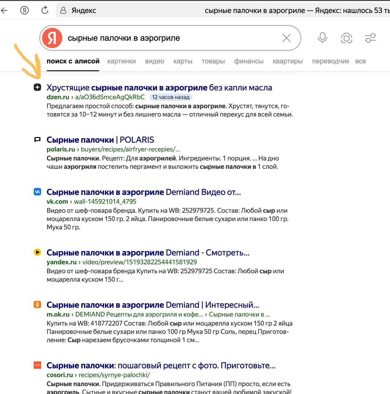Open the Сырные палочки | POLARIS result
390x394 pixels.
point(100,140)
